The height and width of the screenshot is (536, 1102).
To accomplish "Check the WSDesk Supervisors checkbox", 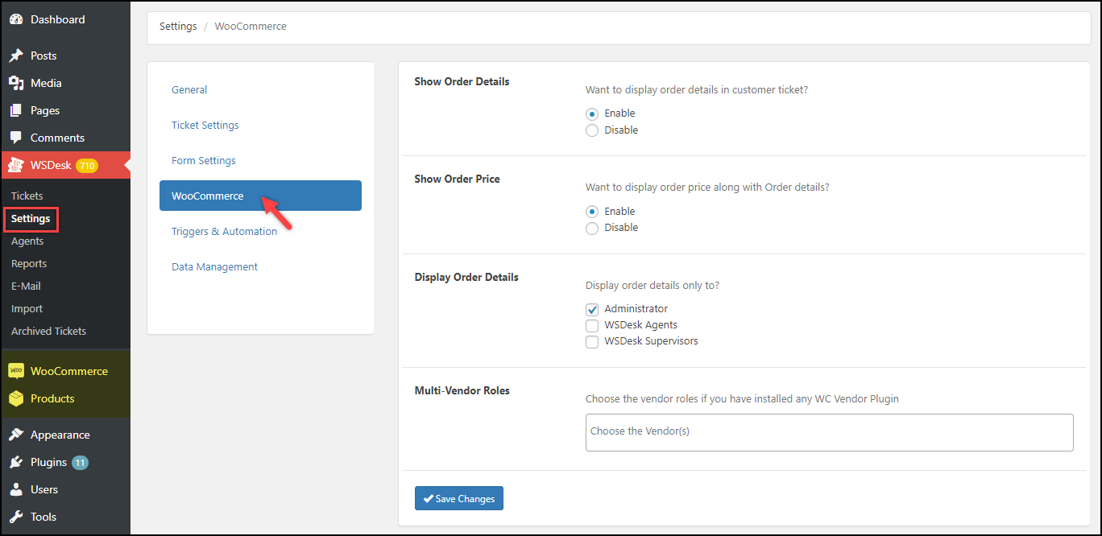I will tap(592, 341).
